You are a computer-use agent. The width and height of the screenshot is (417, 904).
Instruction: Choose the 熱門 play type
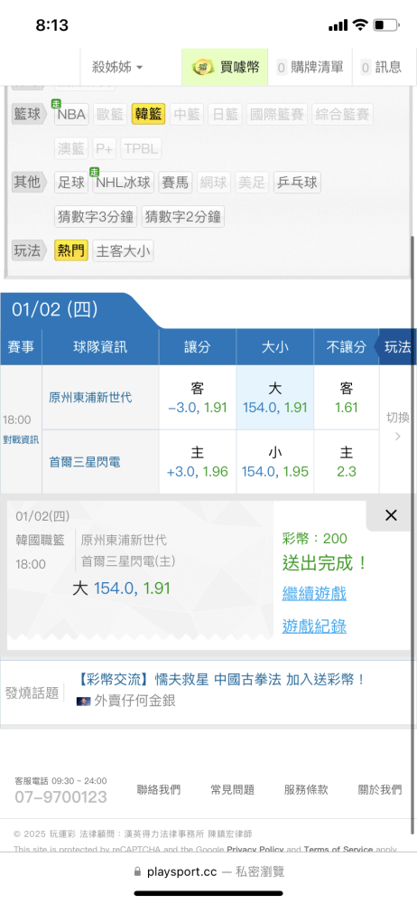[71, 250]
